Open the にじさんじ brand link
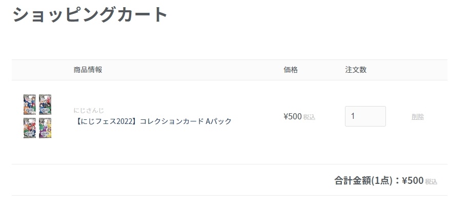This screenshot has width=449, height=208. point(89,111)
